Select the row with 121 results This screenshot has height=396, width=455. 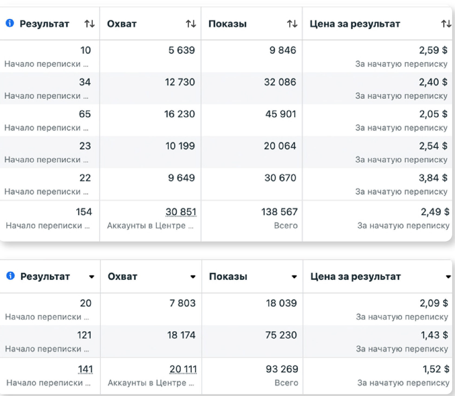click(x=226, y=341)
